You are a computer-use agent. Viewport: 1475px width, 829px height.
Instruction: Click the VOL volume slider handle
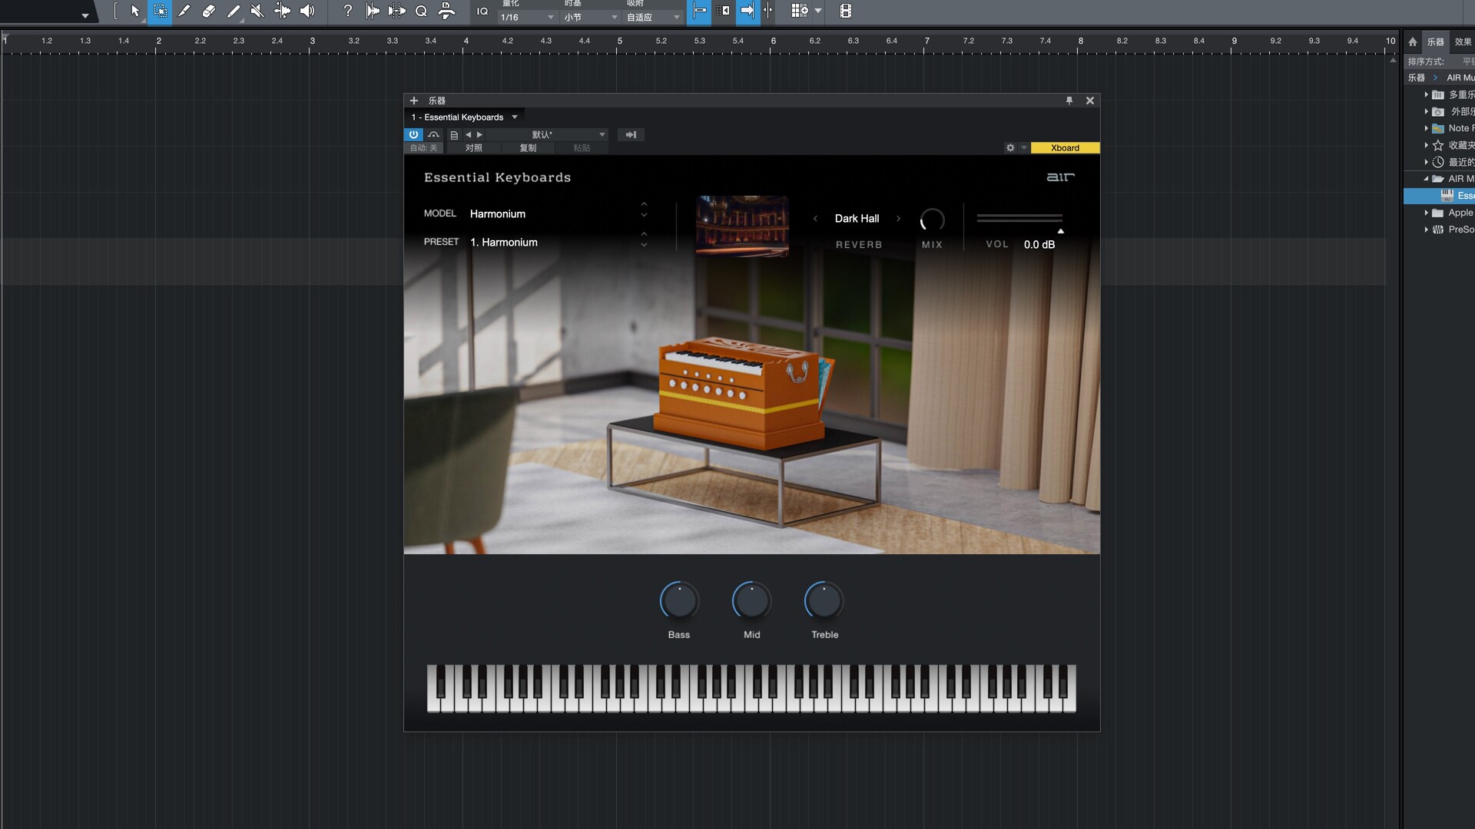(1060, 230)
